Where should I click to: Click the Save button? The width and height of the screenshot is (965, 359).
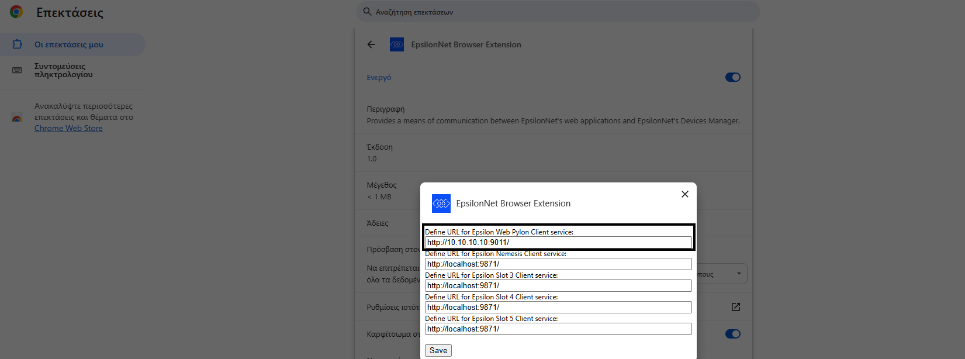438,350
